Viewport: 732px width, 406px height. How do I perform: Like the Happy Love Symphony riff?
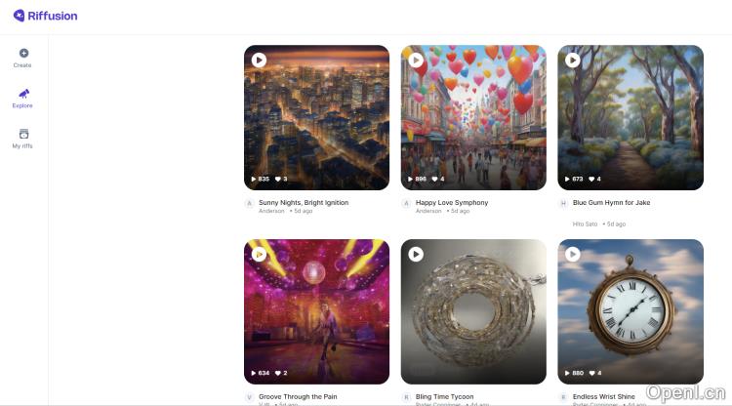point(435,180)
